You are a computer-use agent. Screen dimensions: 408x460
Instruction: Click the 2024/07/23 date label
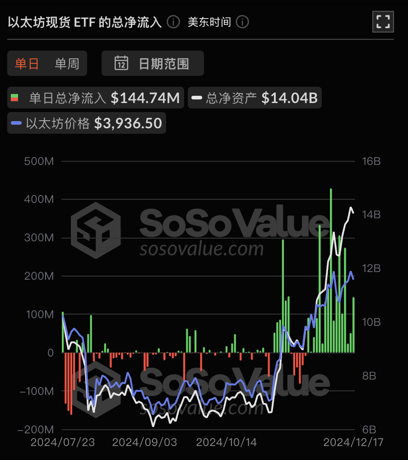[63, 442]
